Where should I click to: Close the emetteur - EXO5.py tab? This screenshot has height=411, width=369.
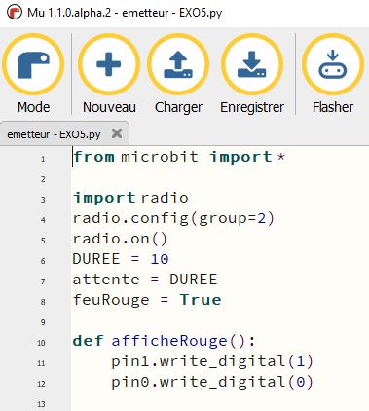click(117, 133)
